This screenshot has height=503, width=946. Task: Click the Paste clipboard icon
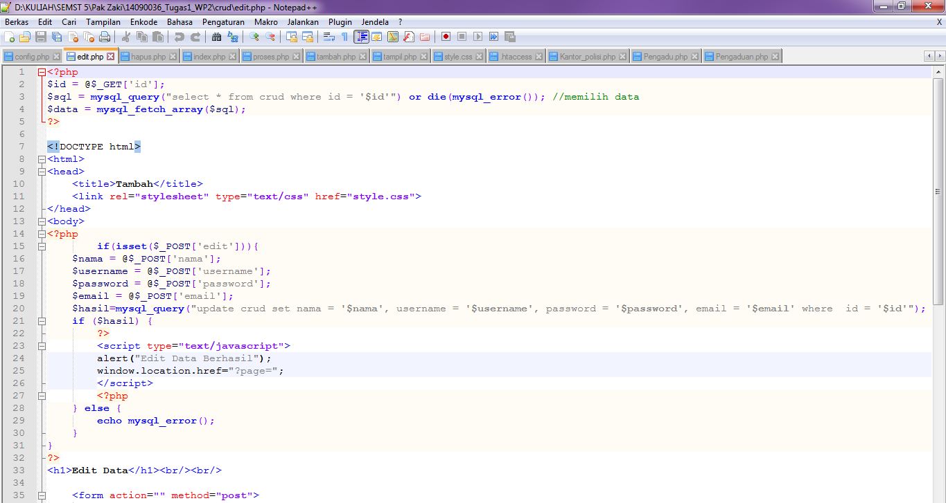point(158,37)
